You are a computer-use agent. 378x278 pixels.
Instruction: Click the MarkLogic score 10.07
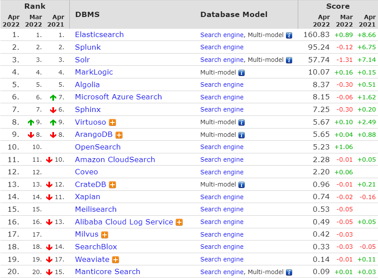(x=319, y=72)
